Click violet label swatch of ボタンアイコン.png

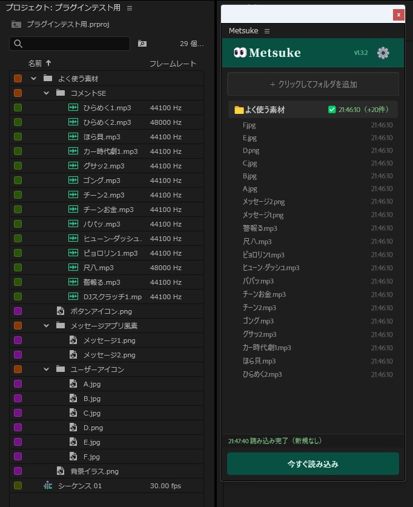coord(18,311)
